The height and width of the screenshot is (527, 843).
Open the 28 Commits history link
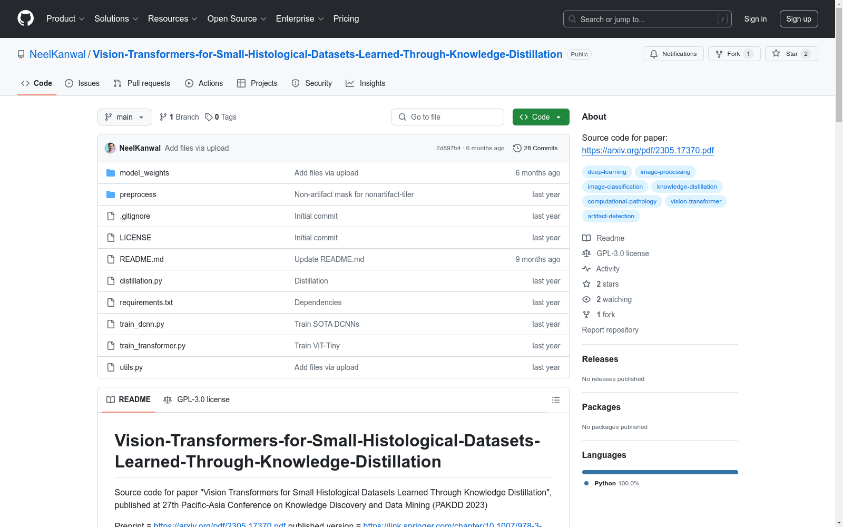coord(535,148)
